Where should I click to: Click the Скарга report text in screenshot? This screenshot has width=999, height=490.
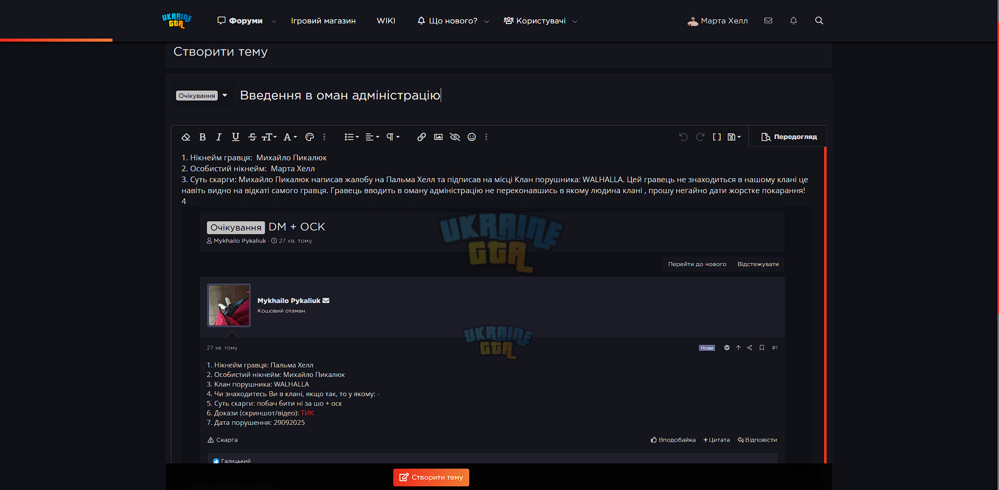[x=227, y=440]
